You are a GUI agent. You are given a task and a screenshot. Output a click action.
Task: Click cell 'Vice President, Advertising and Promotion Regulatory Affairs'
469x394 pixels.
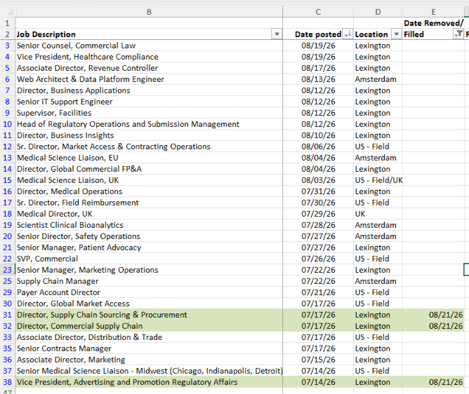149,382
